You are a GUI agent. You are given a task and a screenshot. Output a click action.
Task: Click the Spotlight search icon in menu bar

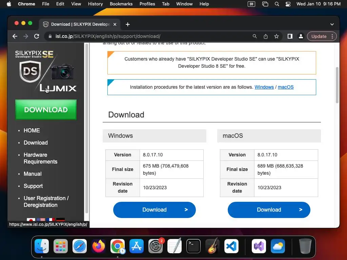[277, 4]
